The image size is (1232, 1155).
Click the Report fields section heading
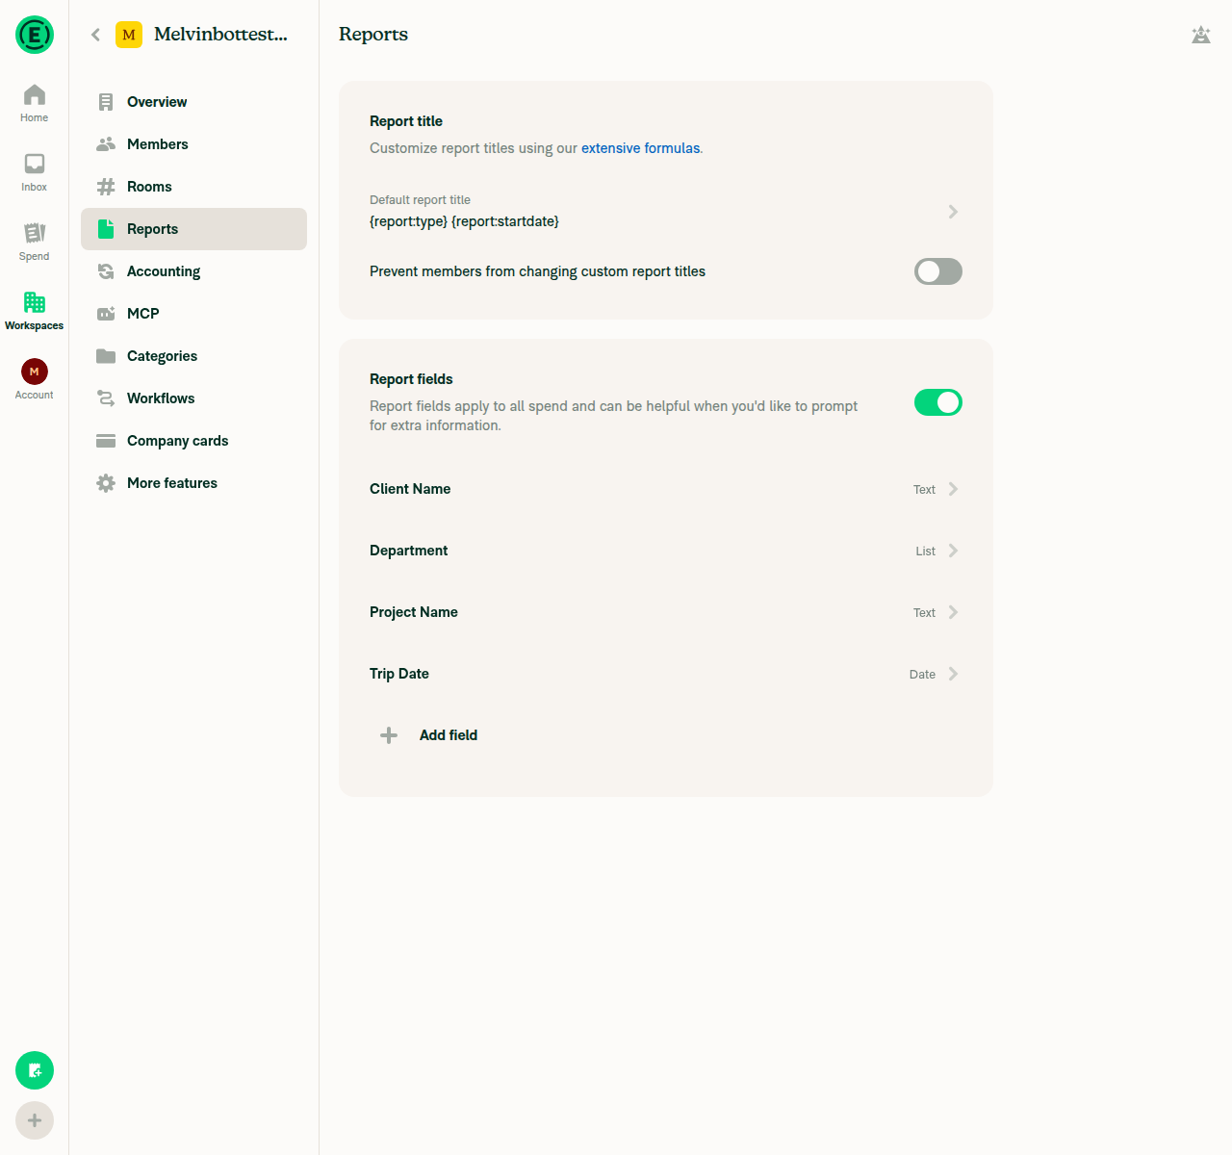(x=411, y=379)
